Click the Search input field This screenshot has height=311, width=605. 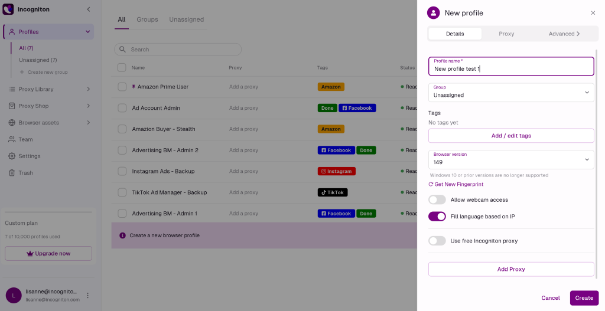coord(178,50)
